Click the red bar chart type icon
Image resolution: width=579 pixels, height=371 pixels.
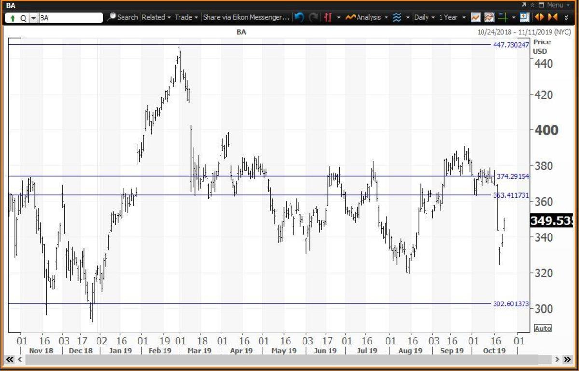[x=328, y=17]
